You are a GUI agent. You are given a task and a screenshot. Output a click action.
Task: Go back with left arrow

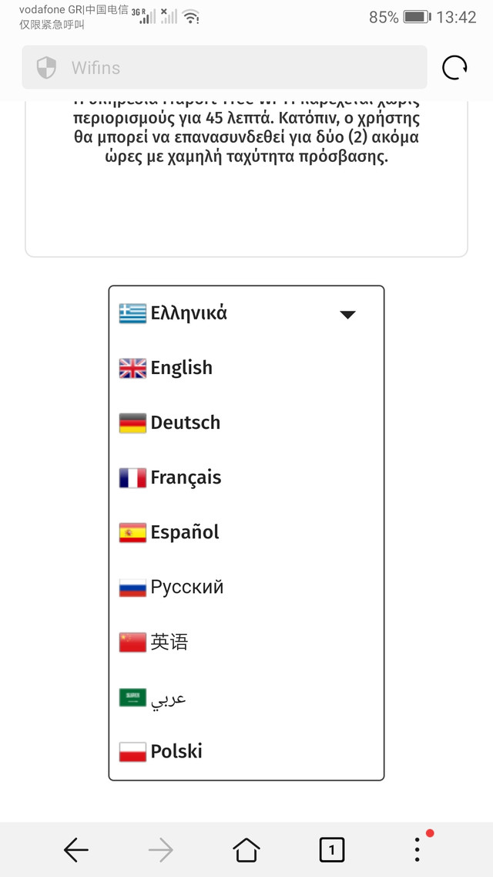pyautogui.click(x=76, y=850)
